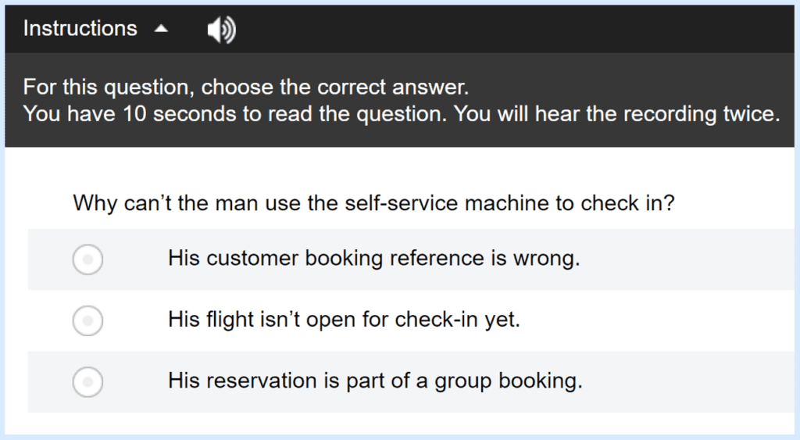Click the answer text 'His reservation is part of a group booking.'
The width and height of the screenshot is (800, 440).
[375, 381]
